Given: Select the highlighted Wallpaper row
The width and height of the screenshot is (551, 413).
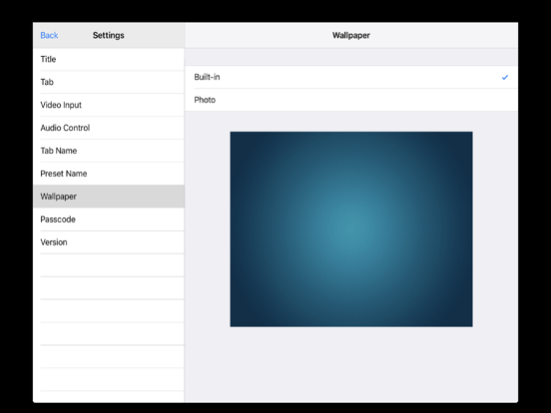Looking at the screenshot, I should click(109, 197).
